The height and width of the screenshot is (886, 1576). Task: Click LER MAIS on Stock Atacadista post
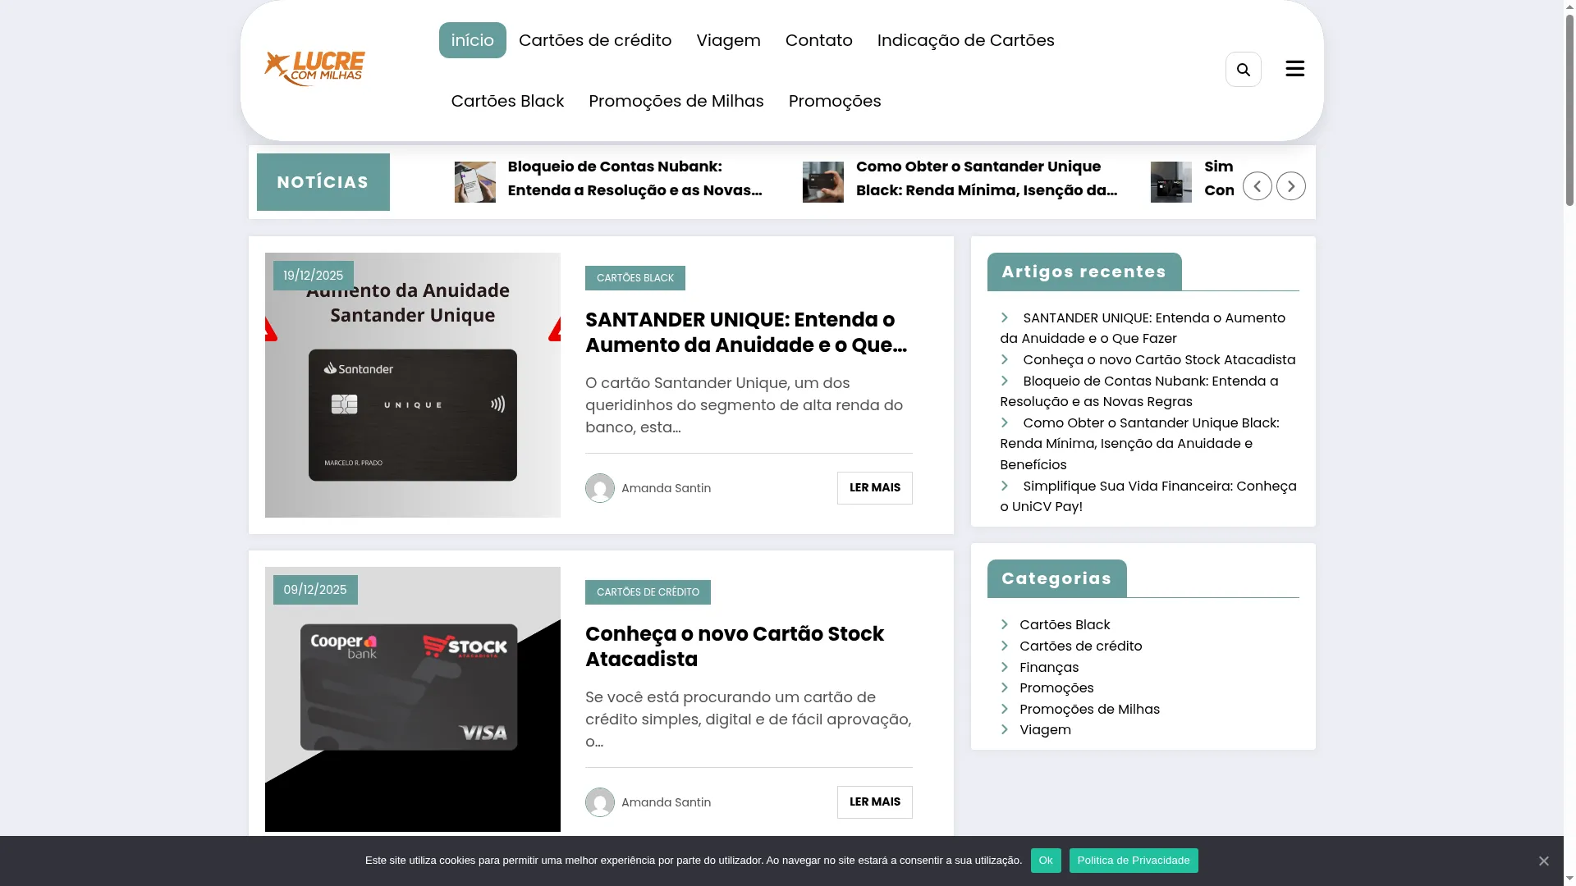874,802
